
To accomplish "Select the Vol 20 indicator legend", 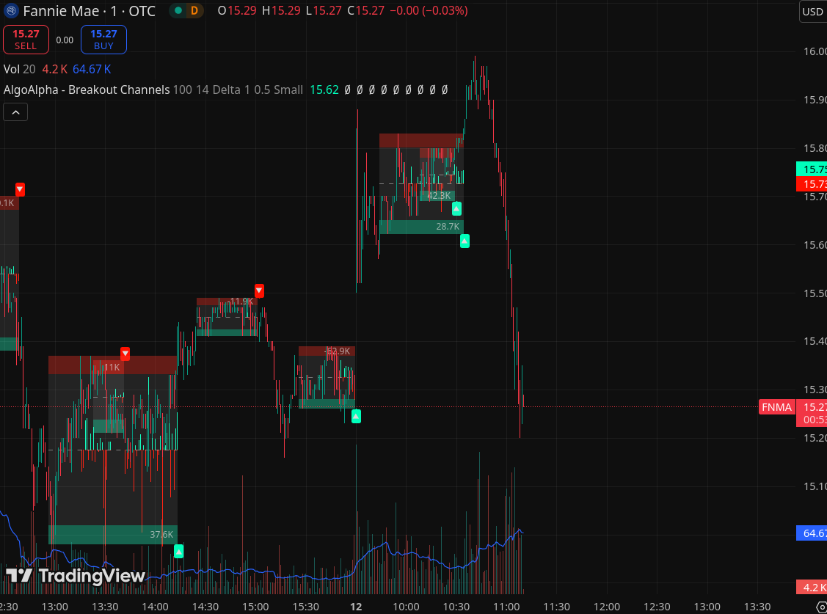I will [20, 69].
